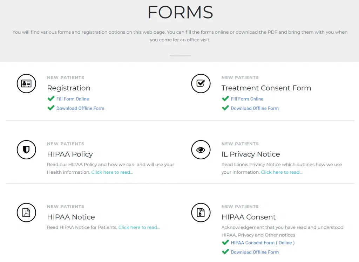The image size is (359, 262).
Task: Click the FORMS page title
Action: click(180, 12)
